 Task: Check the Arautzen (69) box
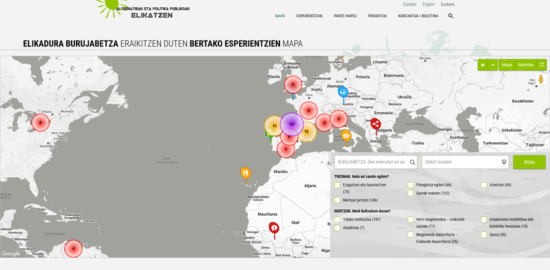click(x=484, y=185)
